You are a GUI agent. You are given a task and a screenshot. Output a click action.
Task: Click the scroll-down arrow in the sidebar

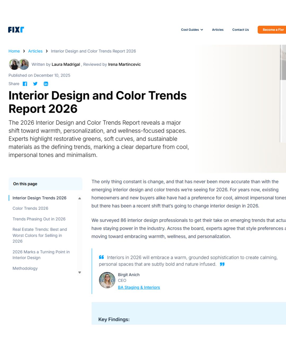click(x=79, y=272)
